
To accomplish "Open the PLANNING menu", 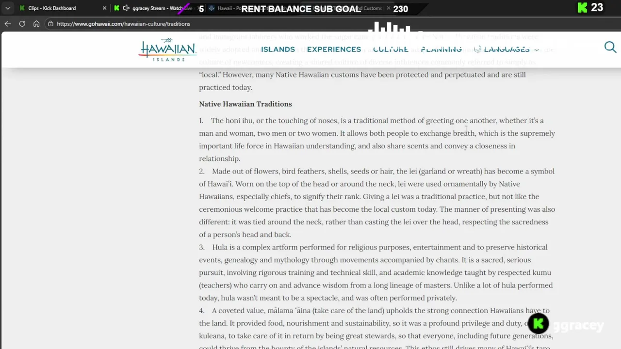I will click(x=441, y=49).
